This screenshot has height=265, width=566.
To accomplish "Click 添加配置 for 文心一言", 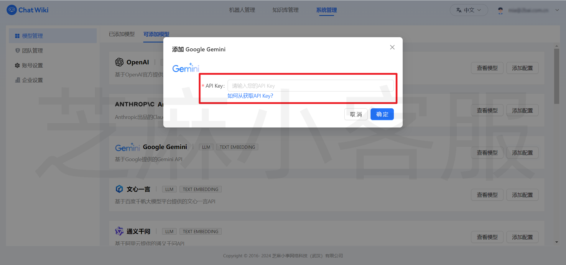I will point(522,195).
